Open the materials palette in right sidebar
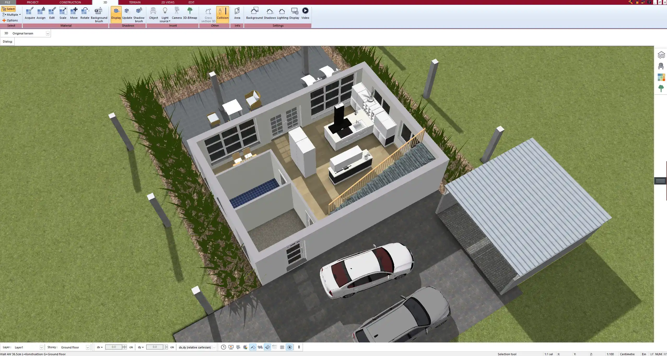 pos(661,77)
